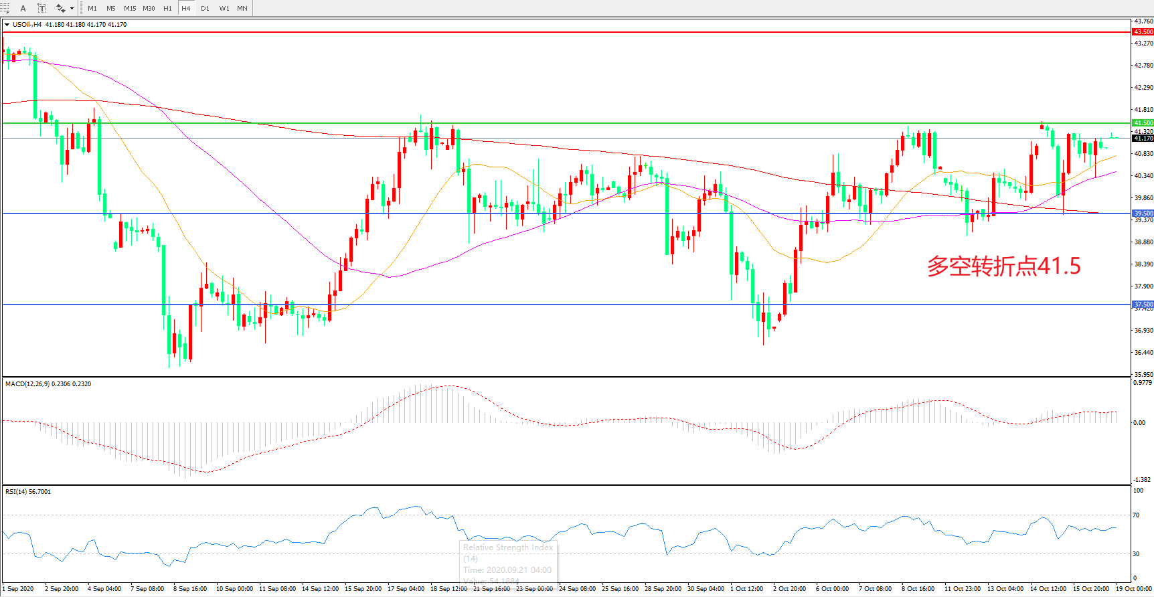Click the blue 39.500 price level label
This screenshot has height=597, width=1154.
pyautogui.click(x=1143, y=214)
